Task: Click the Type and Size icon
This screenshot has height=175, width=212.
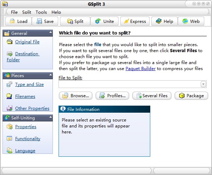Action: click(x=9, y=85)
